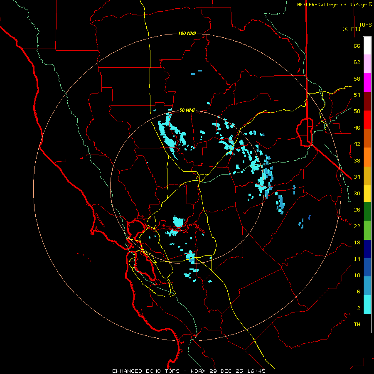The height and width of the screenshot is (374, 374).
Task: Click the medium blue legend swatch
Action: tap(367, 267)
